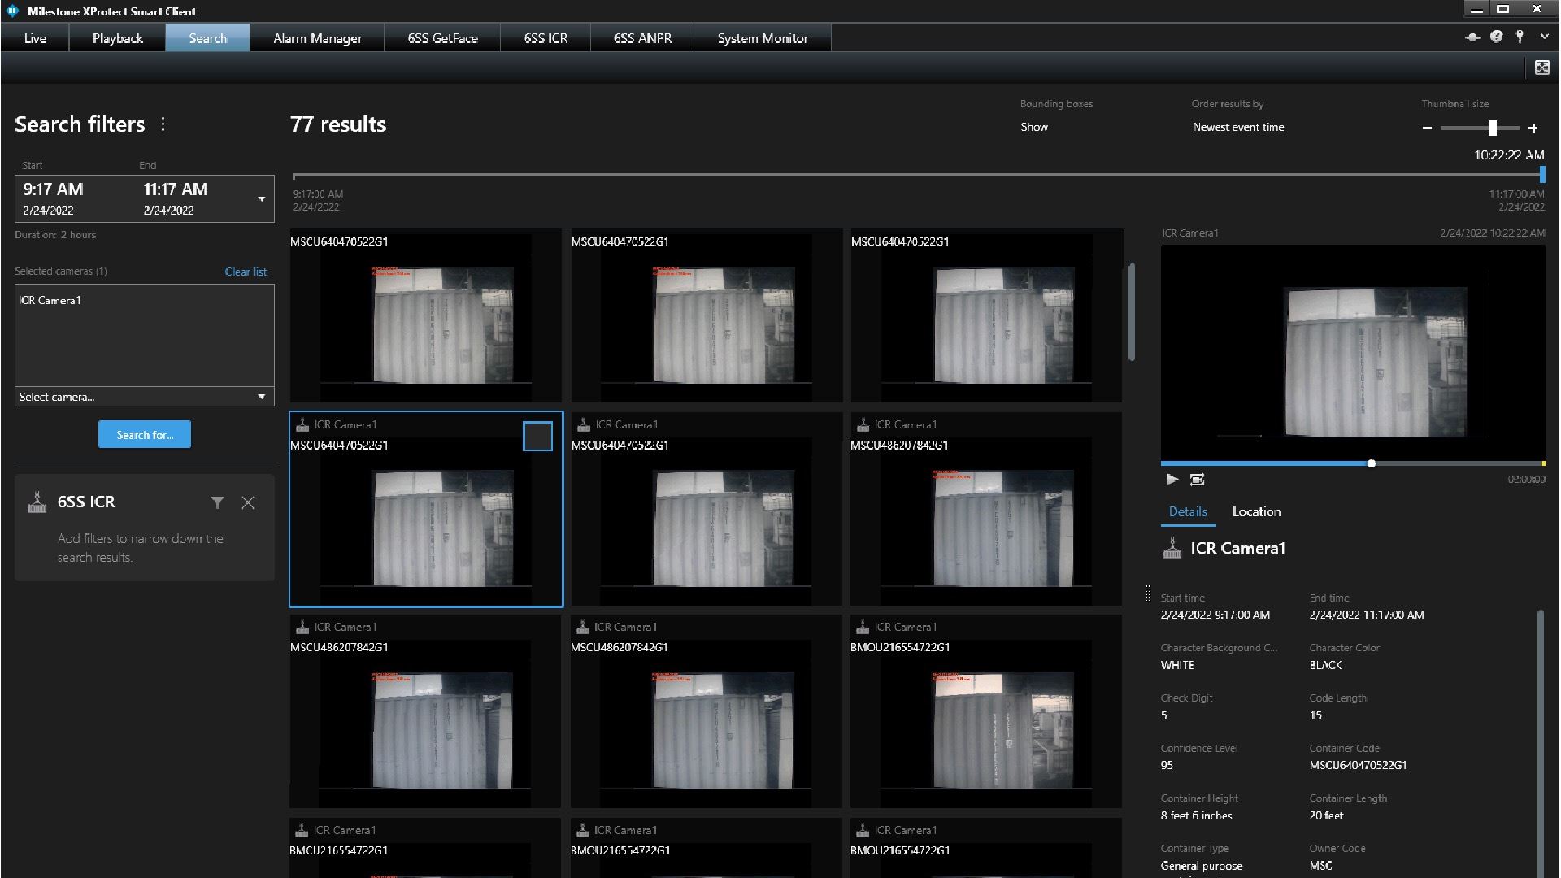
Task: Click the Container Type value General purpose
Action: (1202, 866)
